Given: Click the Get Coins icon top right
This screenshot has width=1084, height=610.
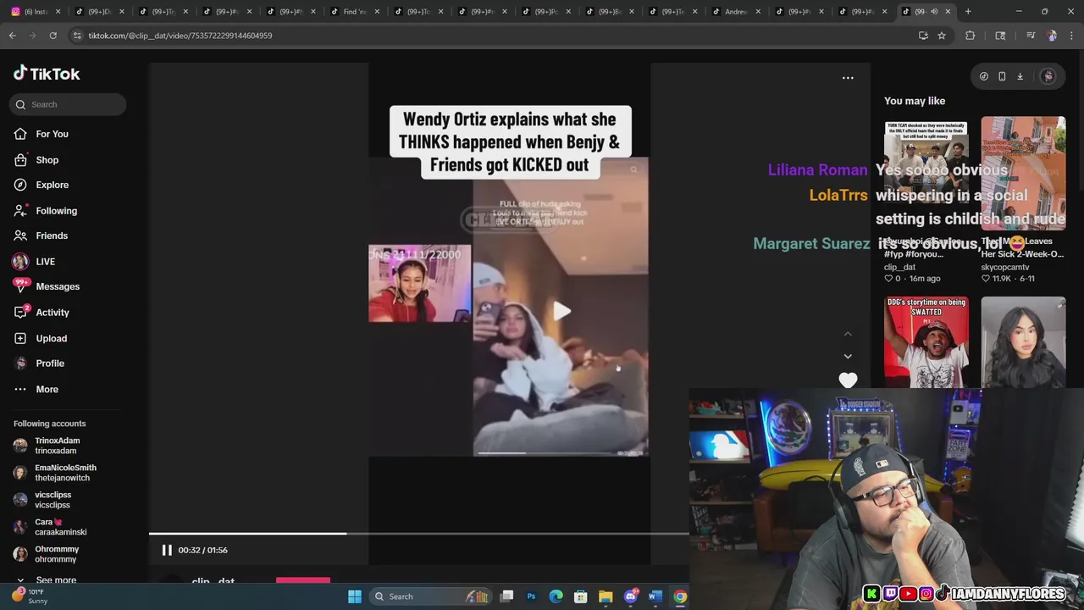Looking at the screenshot, I should [983, 76].
